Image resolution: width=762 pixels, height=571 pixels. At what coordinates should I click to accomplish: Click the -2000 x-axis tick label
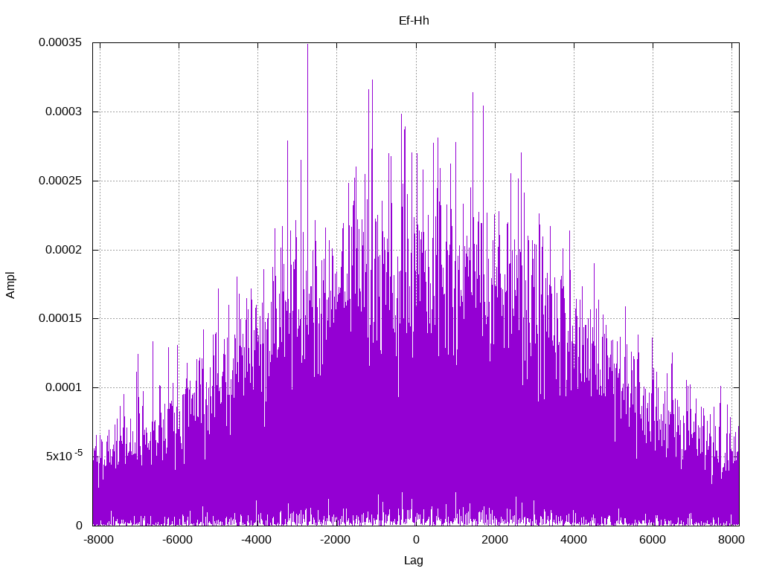click(336, 540)
